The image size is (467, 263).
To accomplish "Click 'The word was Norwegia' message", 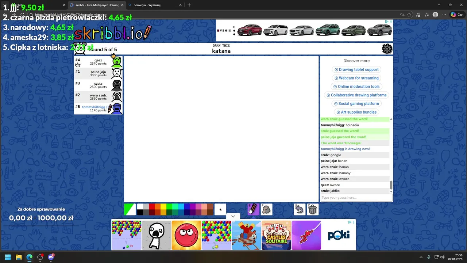I will (341, 143).
